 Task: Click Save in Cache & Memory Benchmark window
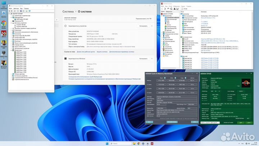(149, 122)
